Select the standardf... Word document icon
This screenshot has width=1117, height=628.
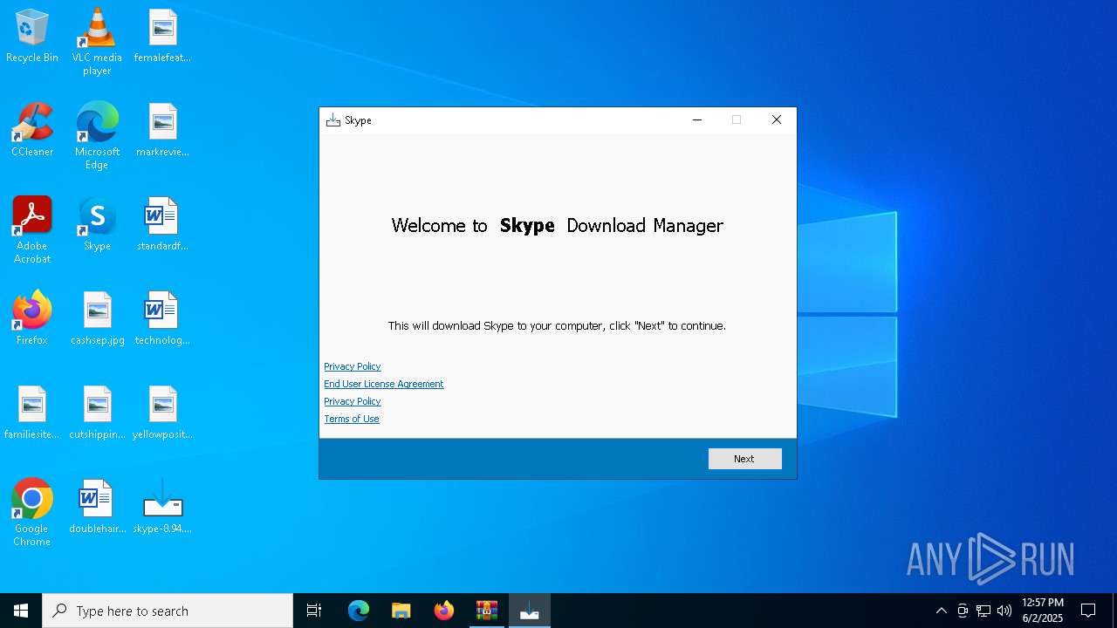tap(162, 225)
